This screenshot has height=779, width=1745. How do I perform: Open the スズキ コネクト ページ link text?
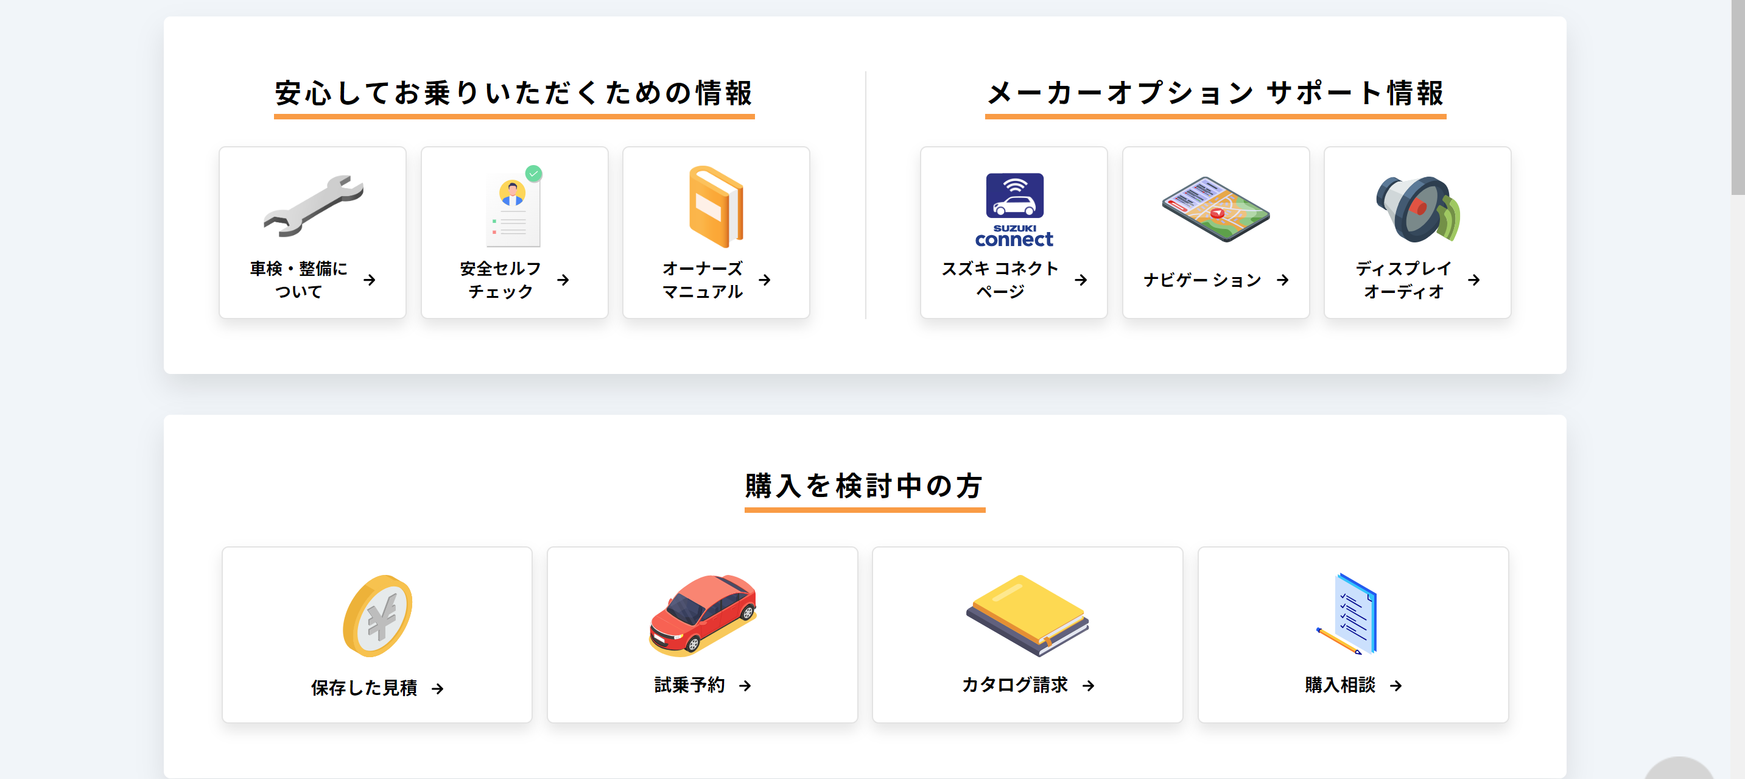pyautogui.click(x=1000, y=280)
